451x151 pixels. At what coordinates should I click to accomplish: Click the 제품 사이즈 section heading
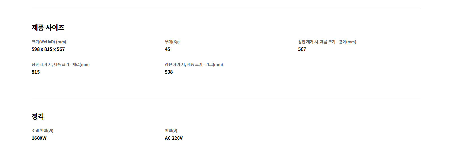48,28
